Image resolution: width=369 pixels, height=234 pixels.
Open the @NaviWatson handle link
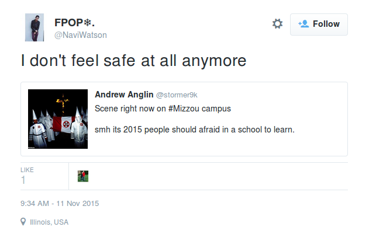click(81, 35)
